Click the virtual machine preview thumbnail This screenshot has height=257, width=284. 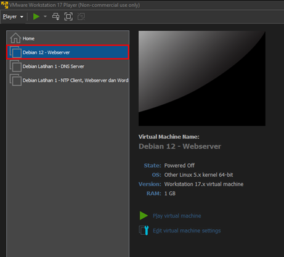tap(202, 78)
